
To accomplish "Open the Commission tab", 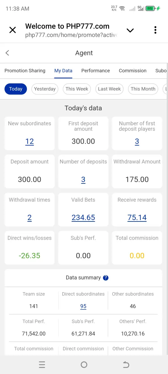I will [x=132, y=71].
